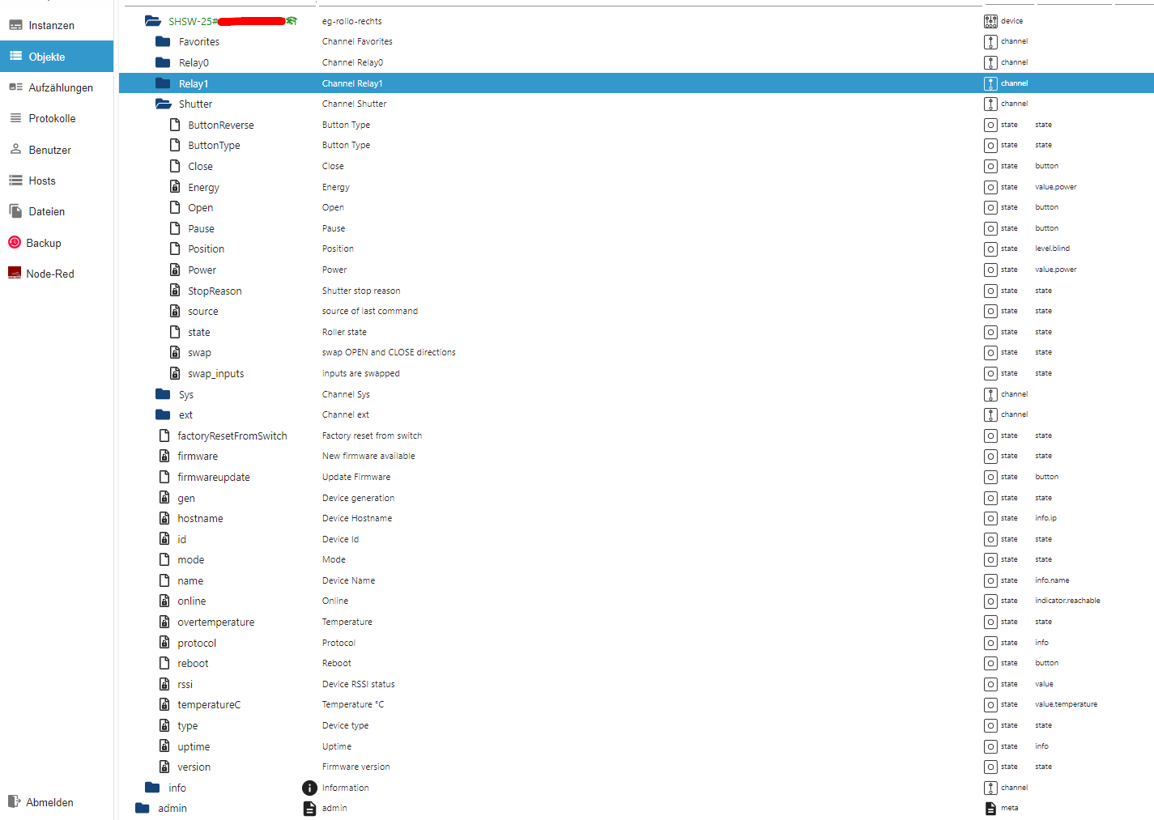Click the Dateien files icon
The width and height of the screenshot is (1154, 820).
pyautogui.click(x=15, y=211)
